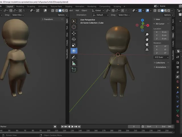
Task: Open the Object Data green triangle icon
Action: point(177,111)
